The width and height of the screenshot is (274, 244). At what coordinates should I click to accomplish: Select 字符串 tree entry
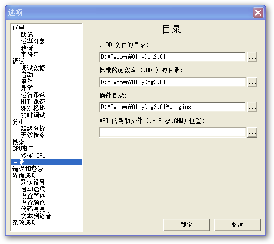(29, 54)
